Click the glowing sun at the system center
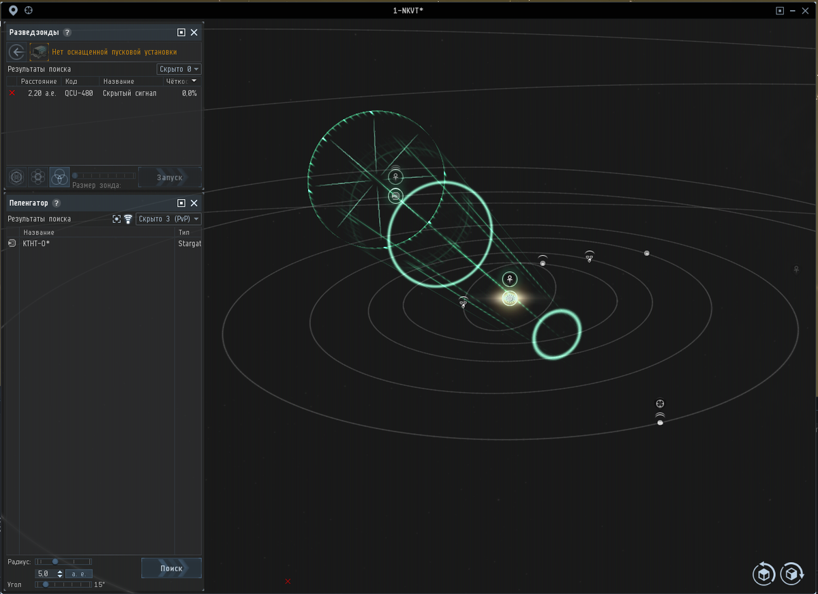Screen dimensions: 818x594 [509, 298]
